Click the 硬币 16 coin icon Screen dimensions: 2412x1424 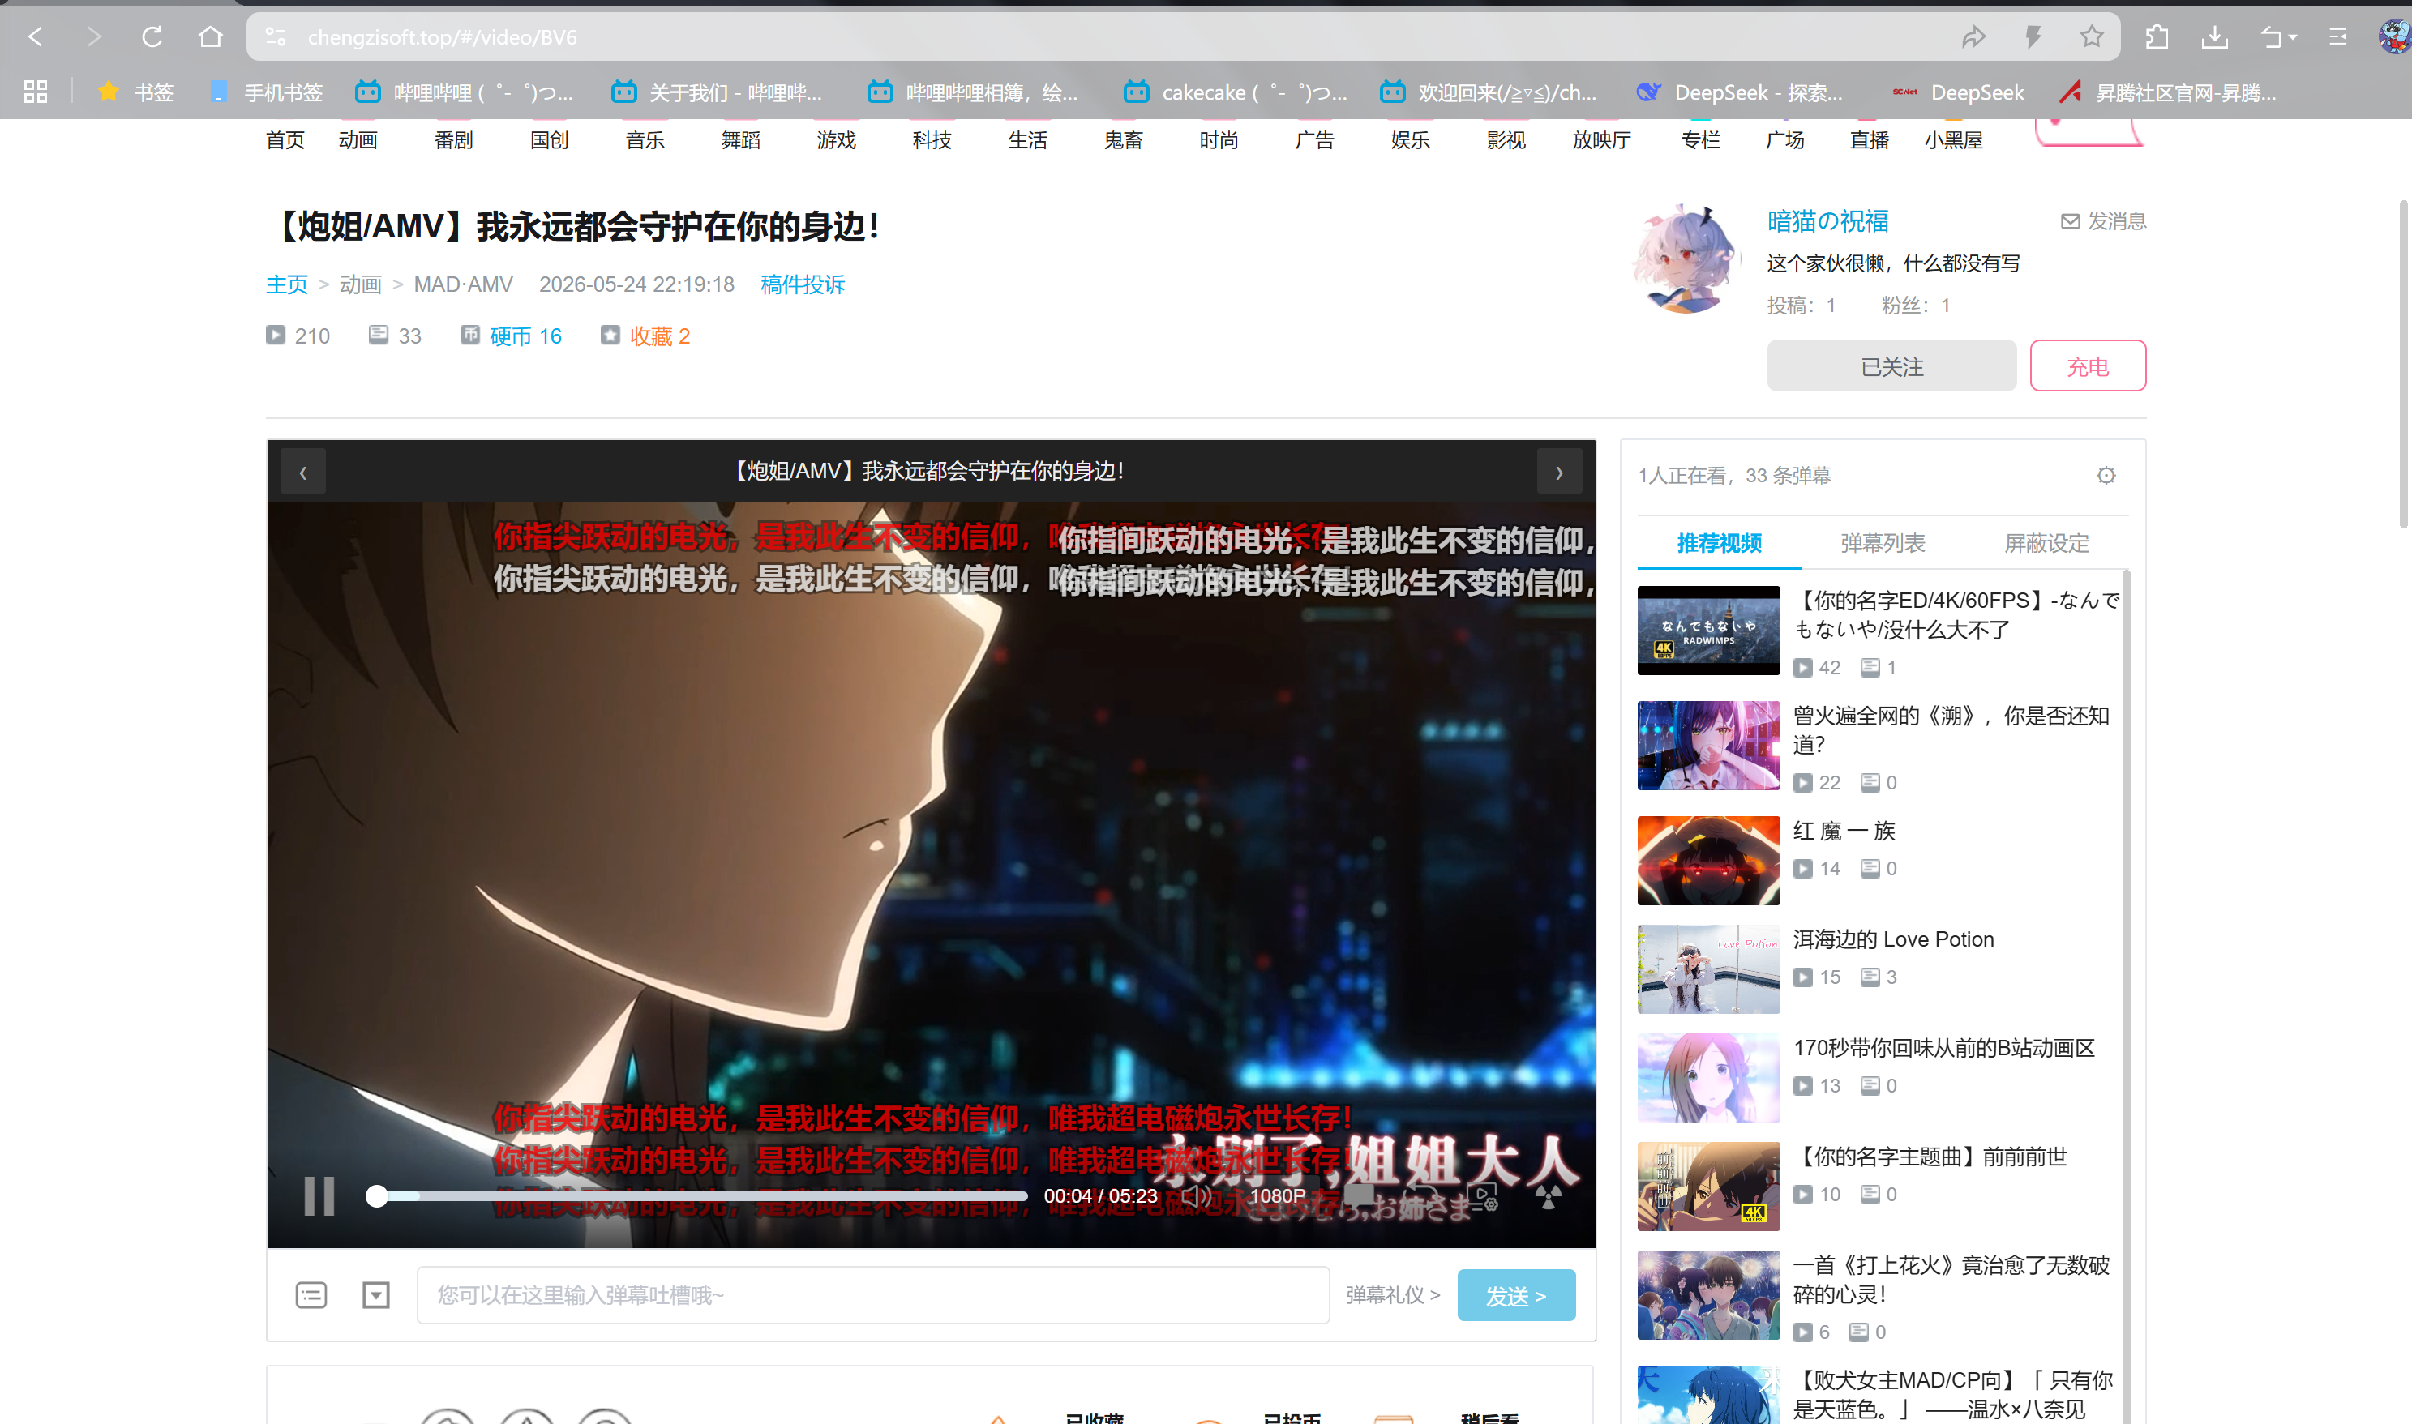[469, 335]
